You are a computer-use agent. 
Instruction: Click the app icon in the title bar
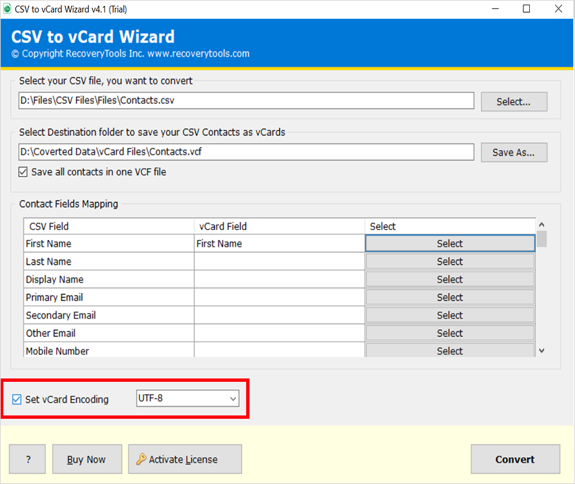[x=7, y=9]
